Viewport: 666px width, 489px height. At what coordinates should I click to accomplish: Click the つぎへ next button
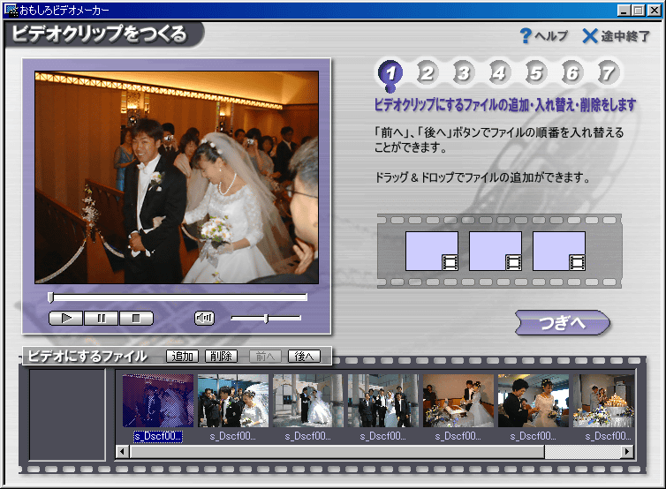562,323
